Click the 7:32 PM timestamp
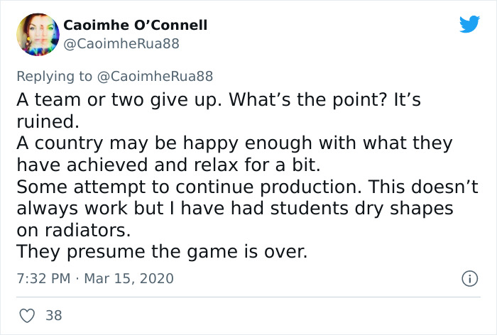The height and width of the screenshot is (335, 497). coord(43,278)
